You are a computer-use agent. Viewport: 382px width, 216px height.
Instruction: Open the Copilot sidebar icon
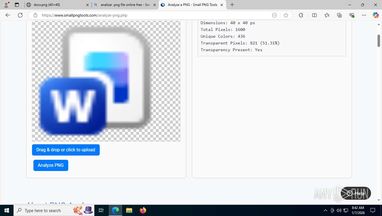(376, 15)
